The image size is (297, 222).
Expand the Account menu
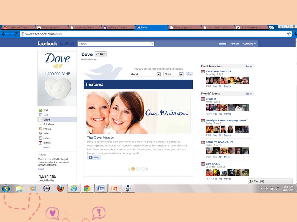click(249, 43)
